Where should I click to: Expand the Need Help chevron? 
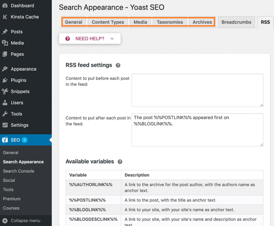click(x=112, y=39)
